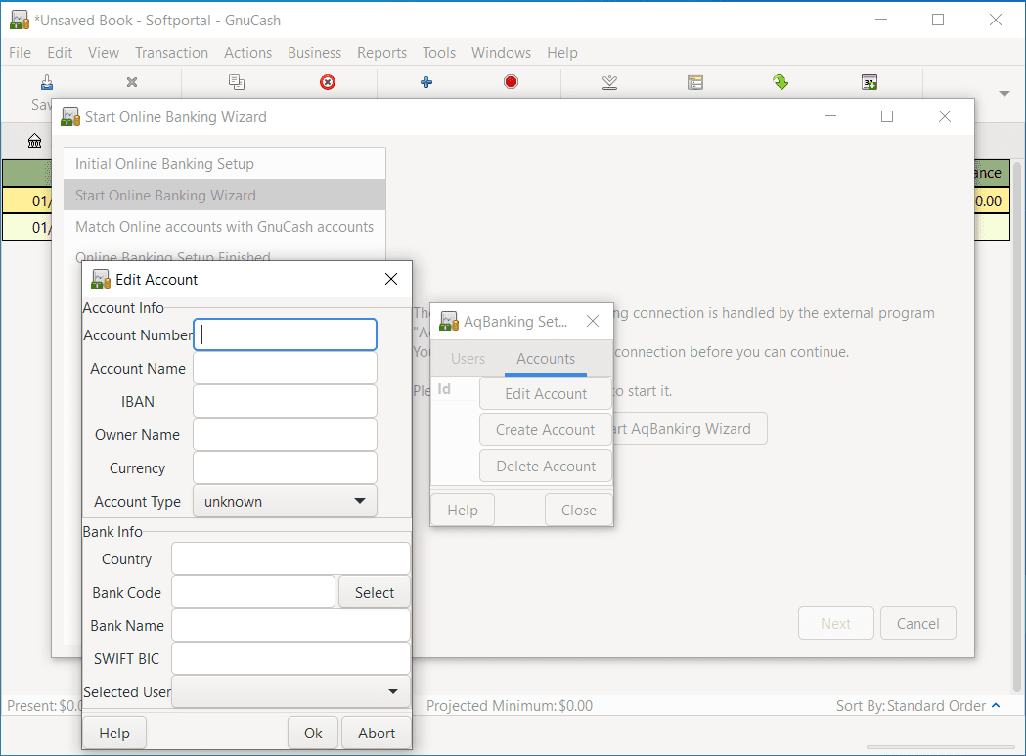Click Cancel in Online Banking Wizard
Viewport: 1026px width, 756px height.
[x=918, y=623]
